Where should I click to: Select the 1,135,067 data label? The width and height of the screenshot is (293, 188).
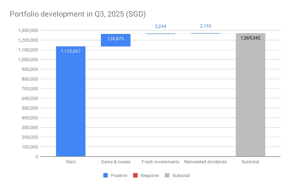point(71,51)
